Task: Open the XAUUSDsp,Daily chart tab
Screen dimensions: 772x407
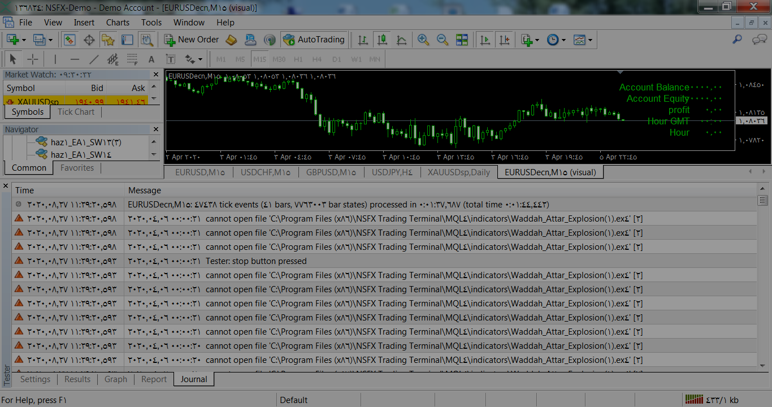Action: pos(459,172)
